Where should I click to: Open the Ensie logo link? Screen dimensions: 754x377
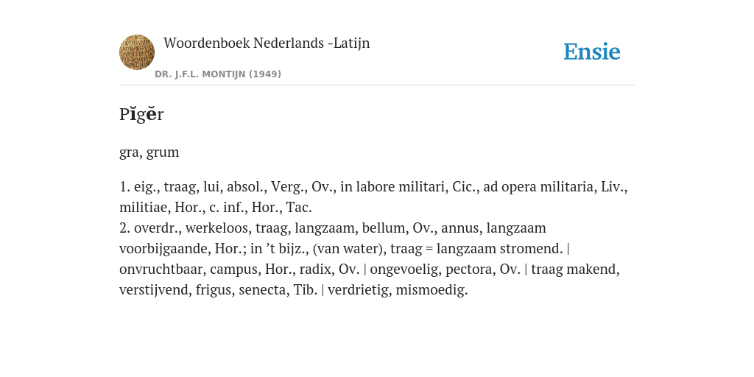pyautogui.click(x=592, y=52)
